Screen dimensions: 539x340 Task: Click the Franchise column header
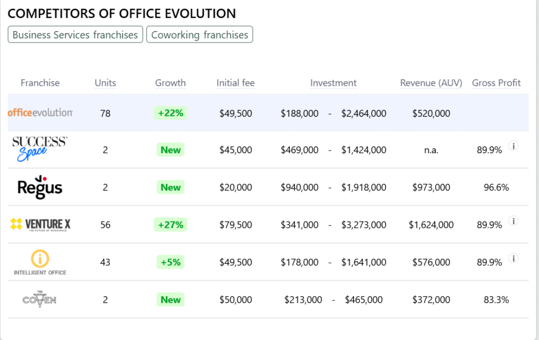tap(40, 83)
